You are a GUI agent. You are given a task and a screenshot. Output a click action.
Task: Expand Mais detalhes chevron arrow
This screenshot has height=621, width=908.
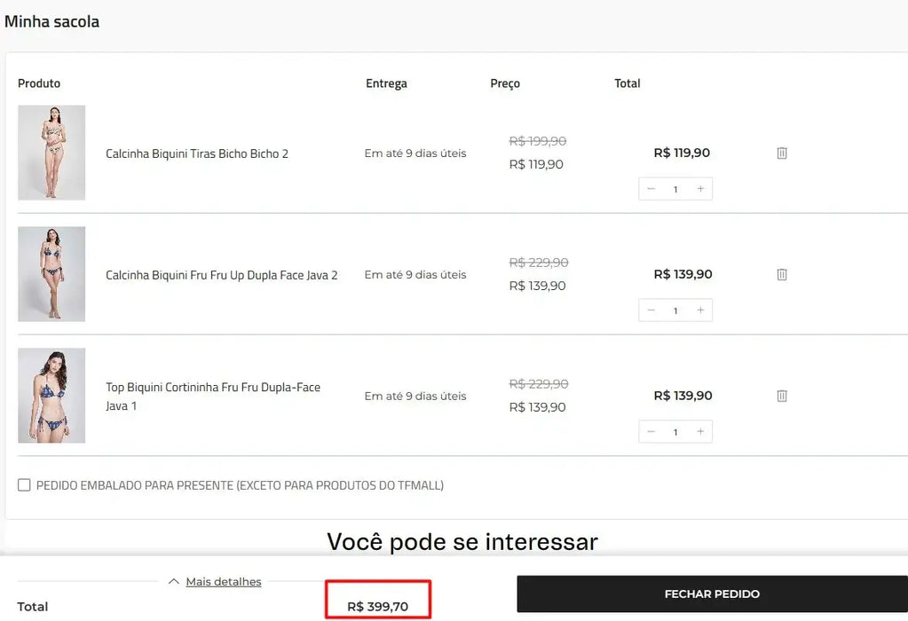coord(174,582)
